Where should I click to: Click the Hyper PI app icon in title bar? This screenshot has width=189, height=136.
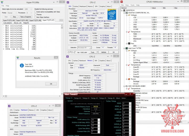2,2
